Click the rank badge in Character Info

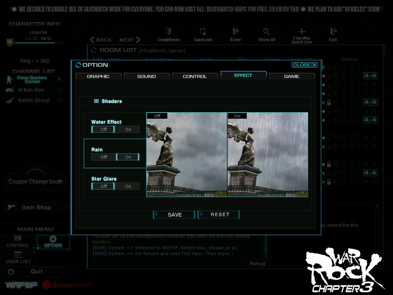coord(10,42)
